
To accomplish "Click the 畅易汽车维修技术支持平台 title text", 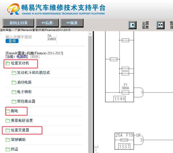I will pyautogui.click(x=63, y=8).
